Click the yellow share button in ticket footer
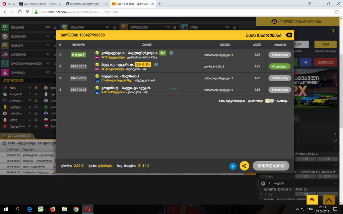 pos(244,166)
